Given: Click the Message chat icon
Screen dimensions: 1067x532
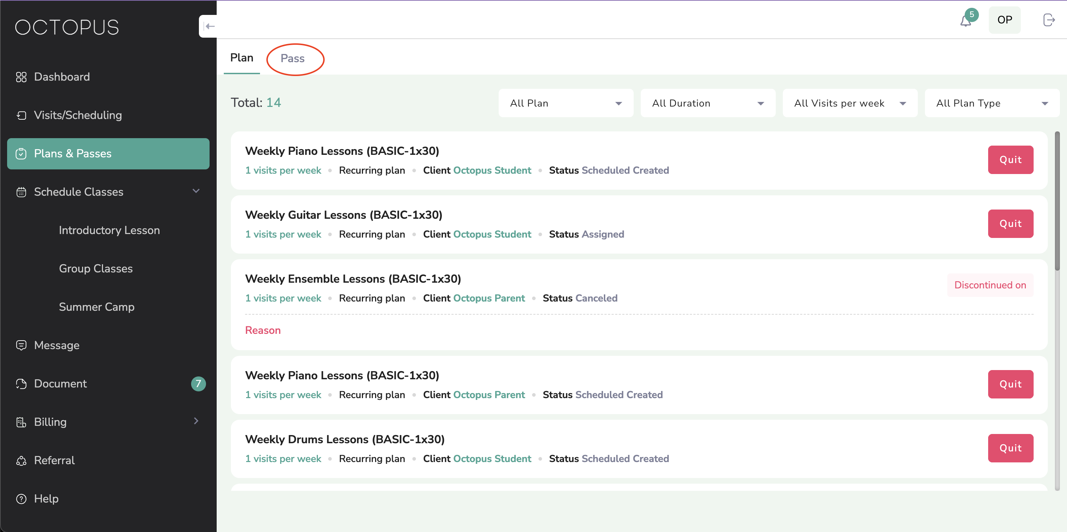Looking at the screenshot, I should pyautogui.click(x=21, y=345).
